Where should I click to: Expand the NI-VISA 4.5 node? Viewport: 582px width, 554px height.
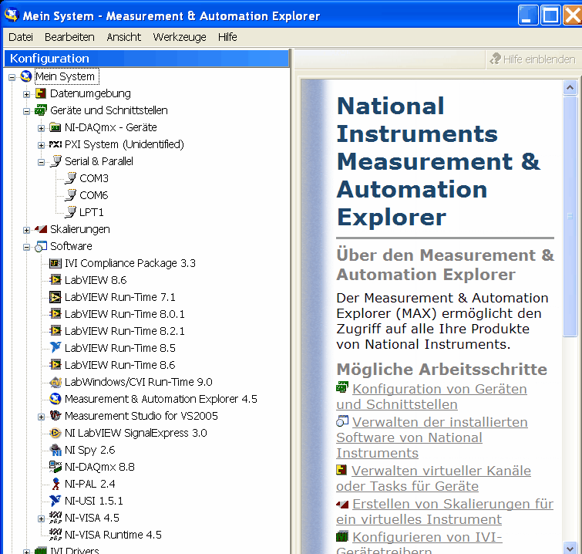point(42,519)
